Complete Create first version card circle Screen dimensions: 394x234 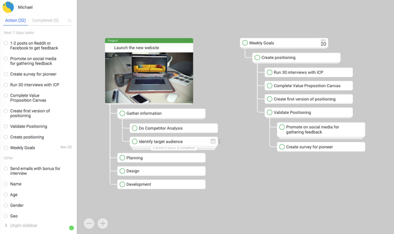[269, 99]
